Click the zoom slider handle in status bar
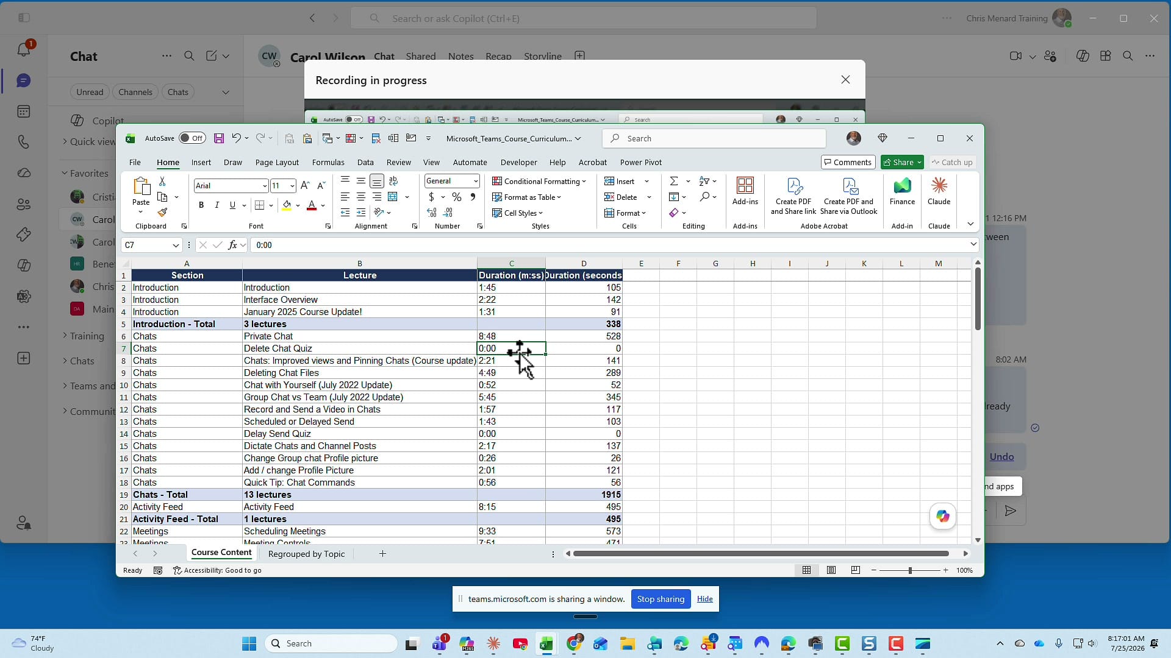This screenshot has width=1171, height=658. click(x=910, y=570)
